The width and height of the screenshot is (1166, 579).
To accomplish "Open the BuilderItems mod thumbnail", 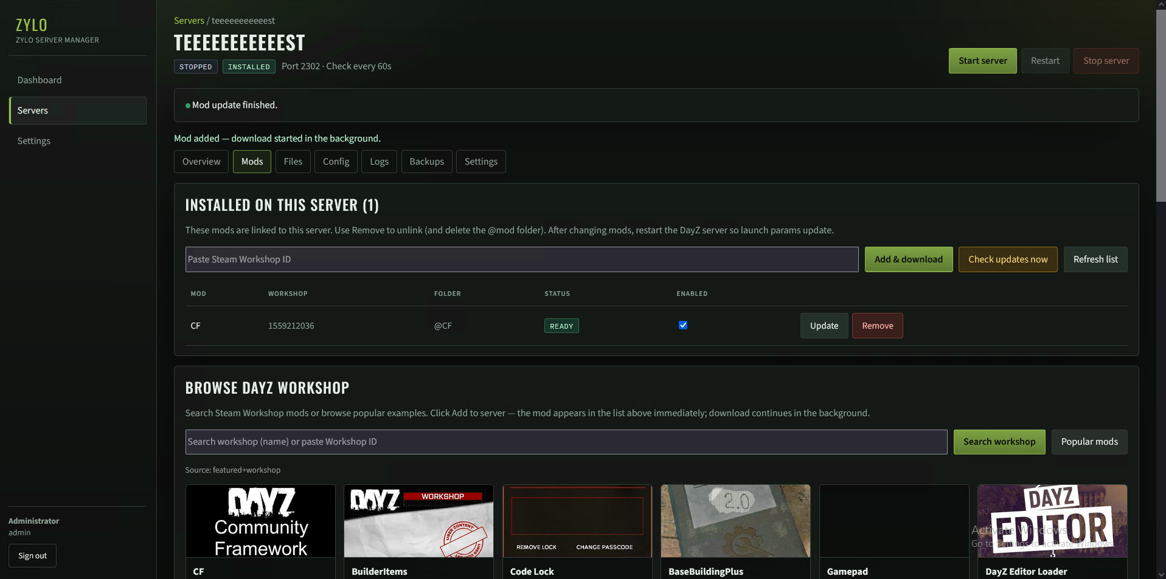I will pos(418,521).
